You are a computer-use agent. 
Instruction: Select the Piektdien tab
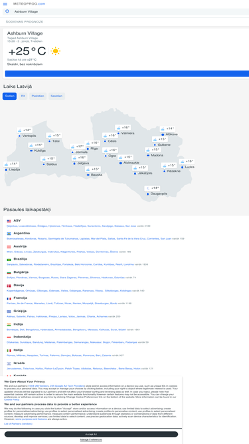(38, 96)
